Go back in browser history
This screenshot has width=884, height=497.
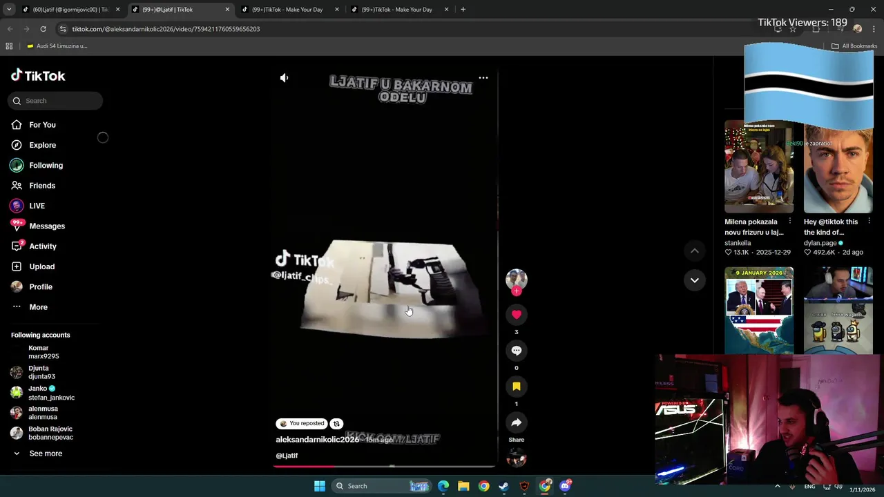click(x=10, y=29)
